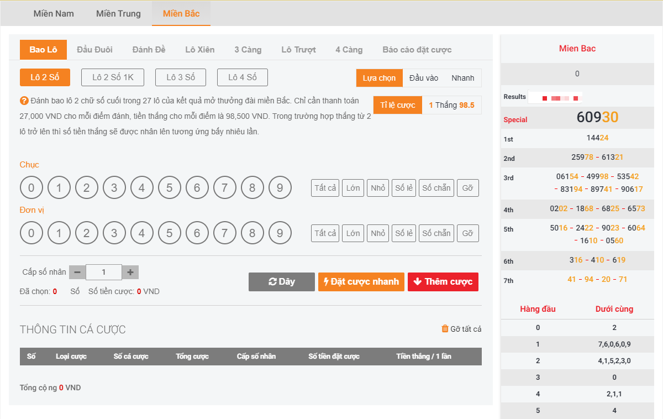The width and height of the screenshot is (663, 419).
Task: Select digit 9 in Đơn vị row
Action: (280, 233)
